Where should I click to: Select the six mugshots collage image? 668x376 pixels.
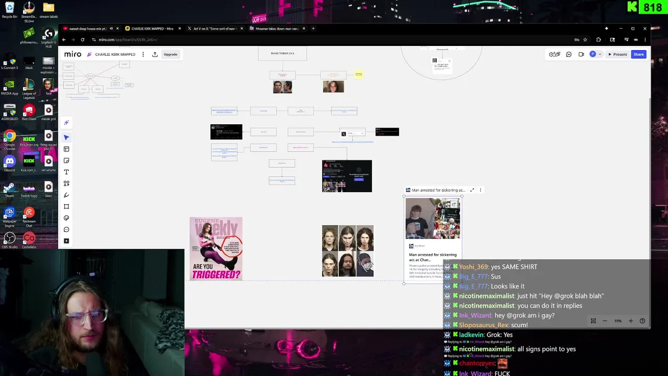(348, 251)
